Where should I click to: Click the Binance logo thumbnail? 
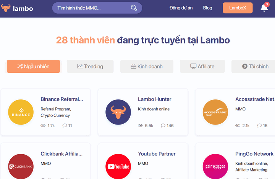click(x=21, y=112)
